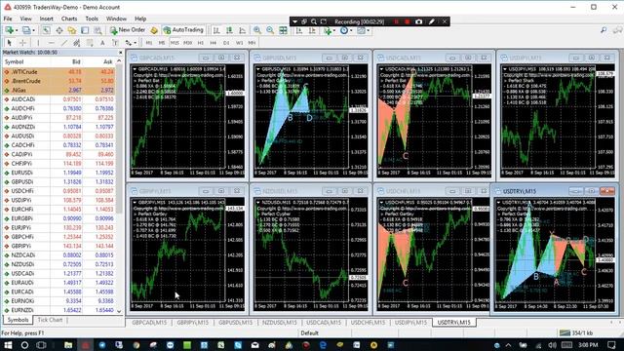The height and width of the screenshot is (351, 624).
Task: Switch chart to Candlesticks type
Action: click(x=229, y=30)
